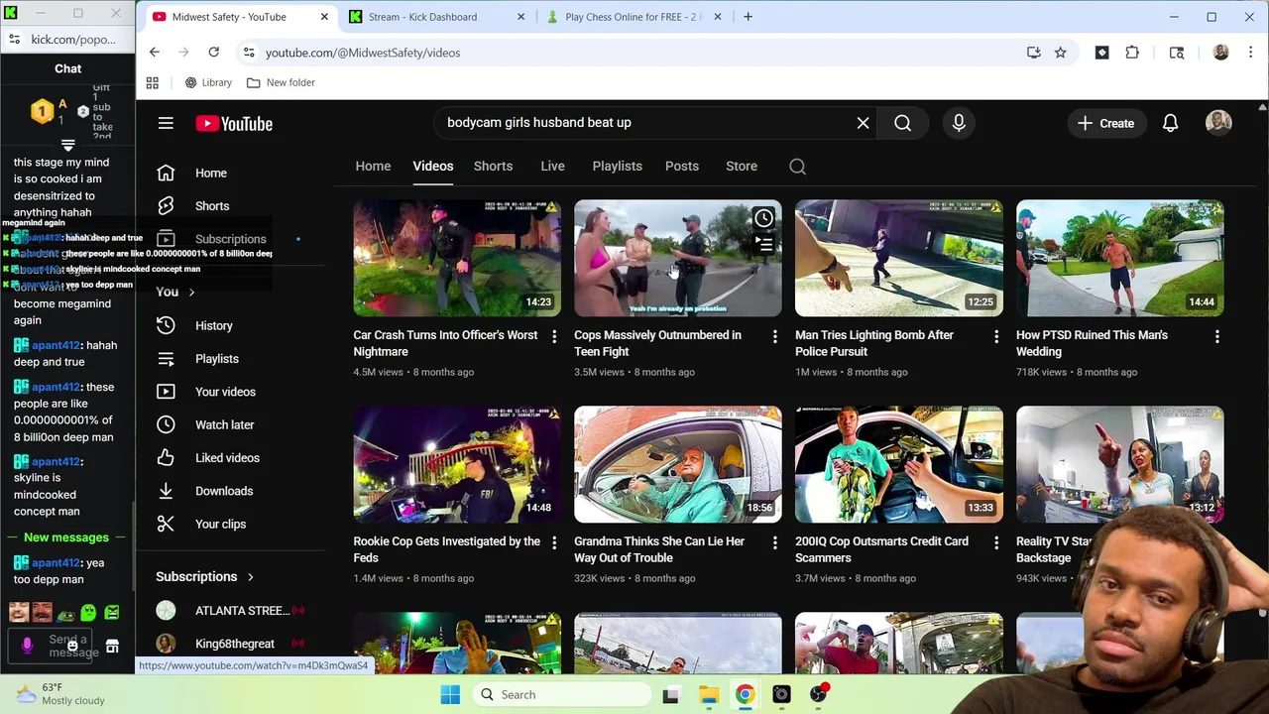Open Chrome three-dot menu
The image size is (1269, 714).
[1250, 53]
